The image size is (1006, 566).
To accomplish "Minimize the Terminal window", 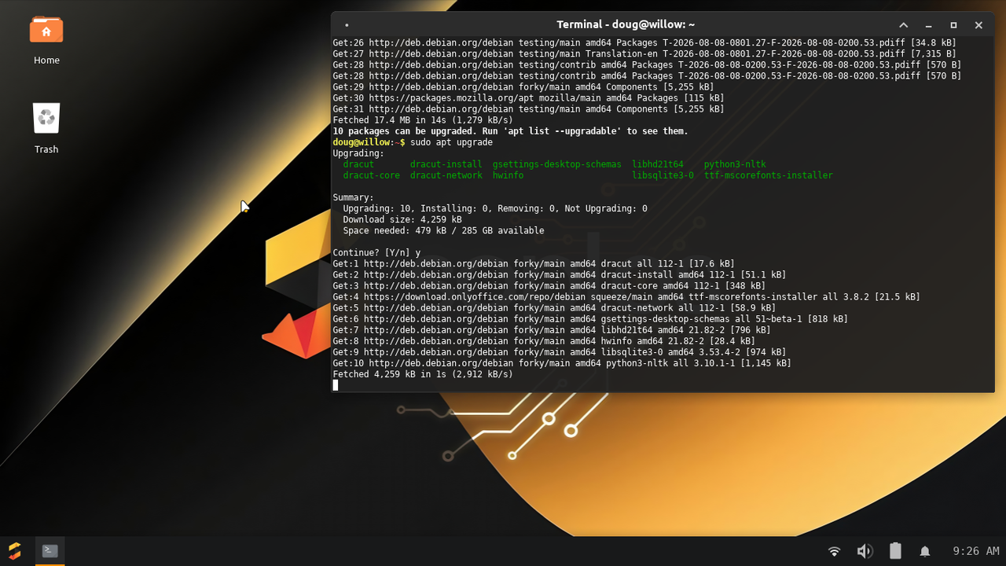I will click(x=928, y=25).
